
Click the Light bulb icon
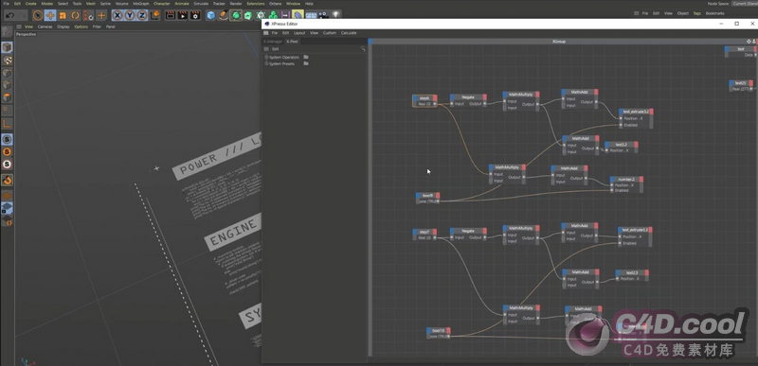tap(336, 15)
